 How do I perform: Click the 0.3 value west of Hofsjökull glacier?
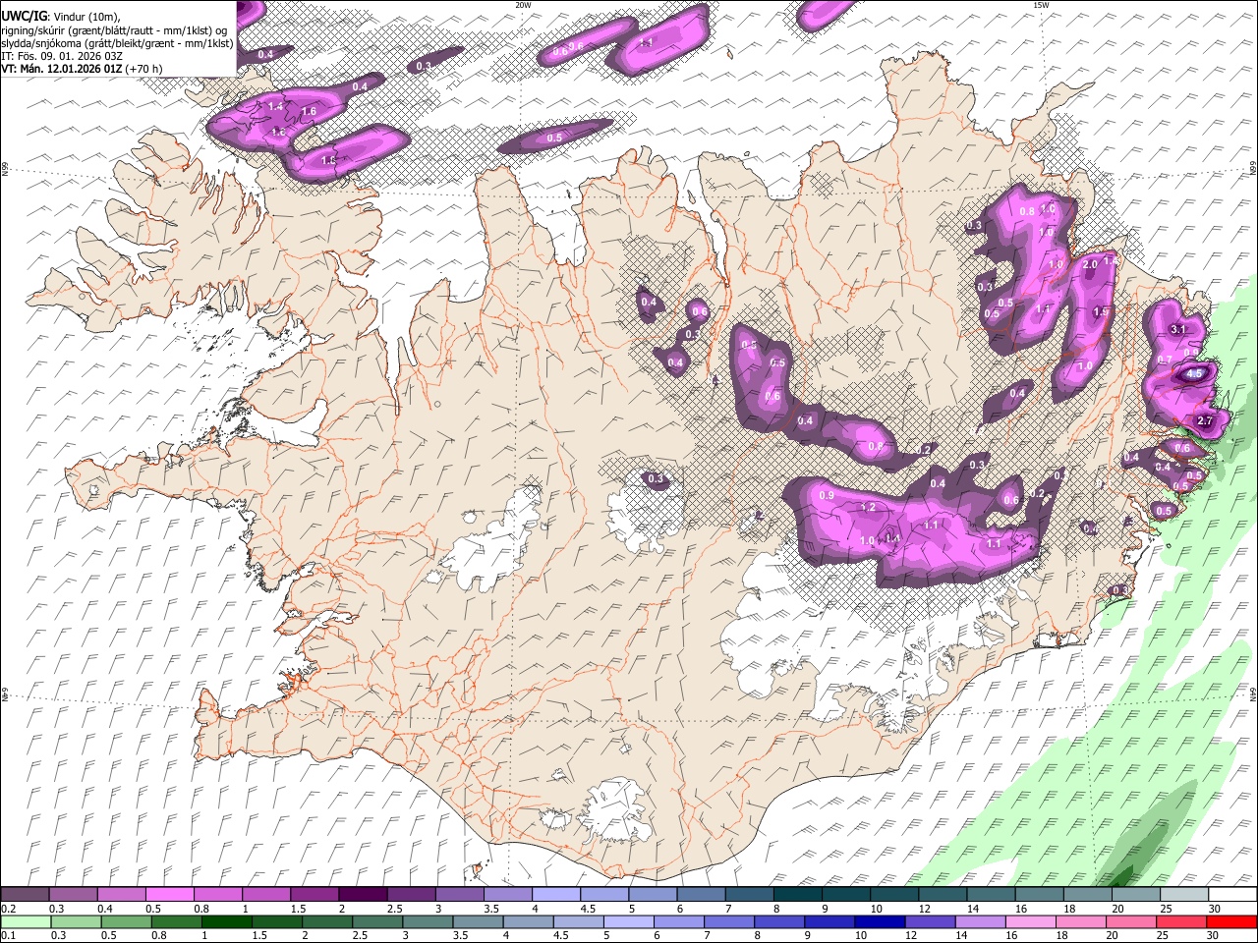click(x=656, y=479)
